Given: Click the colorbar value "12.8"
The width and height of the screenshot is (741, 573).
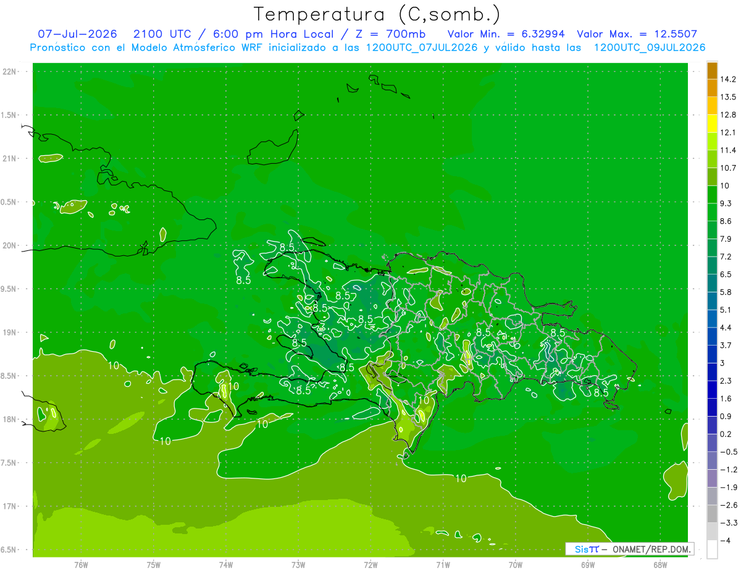Looking at the screenshot, I should (729, 115).
